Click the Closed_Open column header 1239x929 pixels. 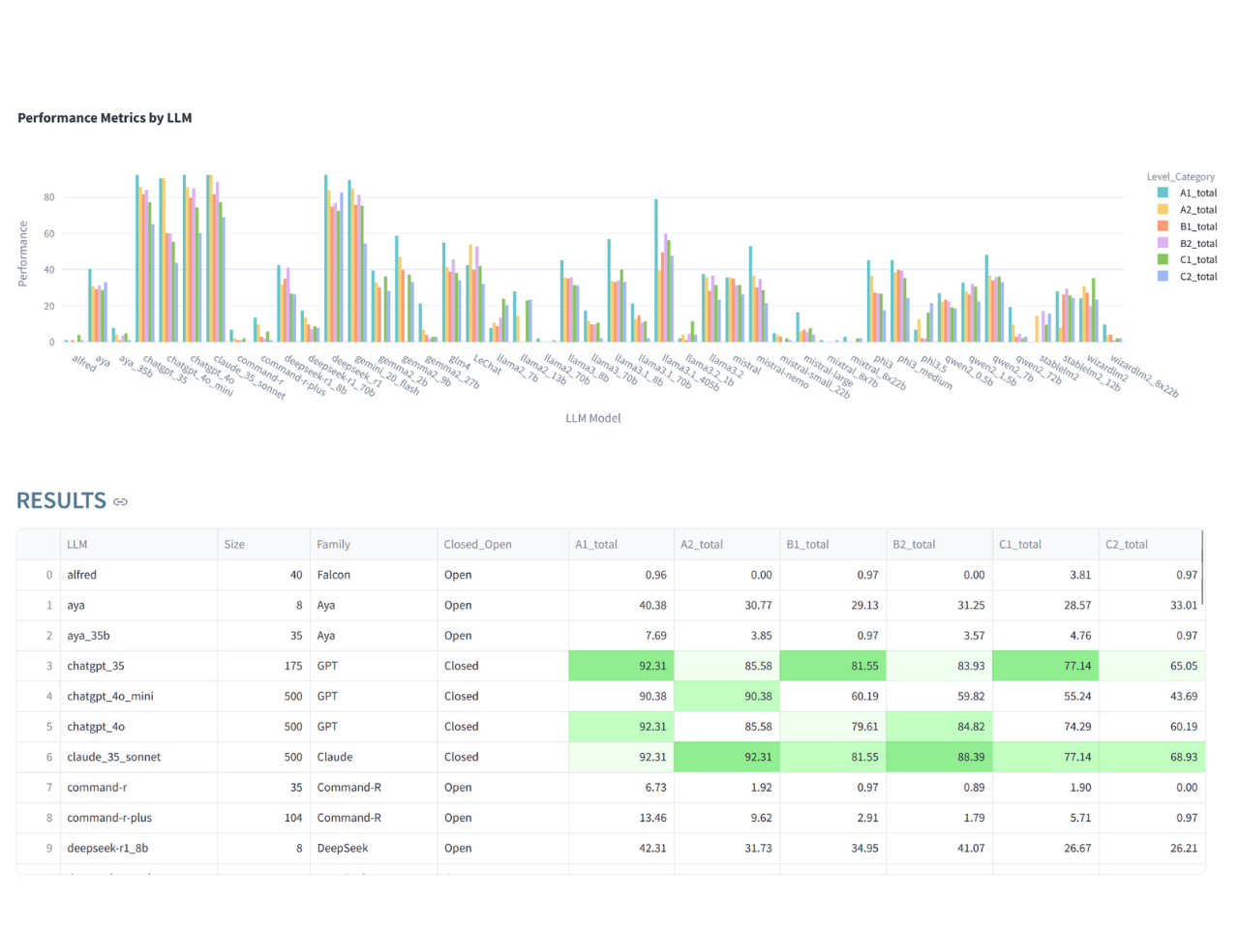pyautogui.click(x=477, y=545)
